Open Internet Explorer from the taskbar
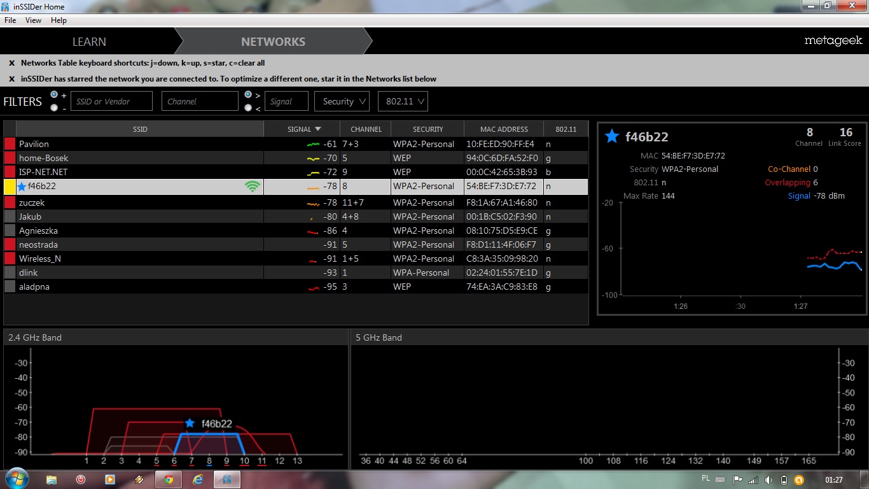This screenshot has height=489, width=869. 198,479
